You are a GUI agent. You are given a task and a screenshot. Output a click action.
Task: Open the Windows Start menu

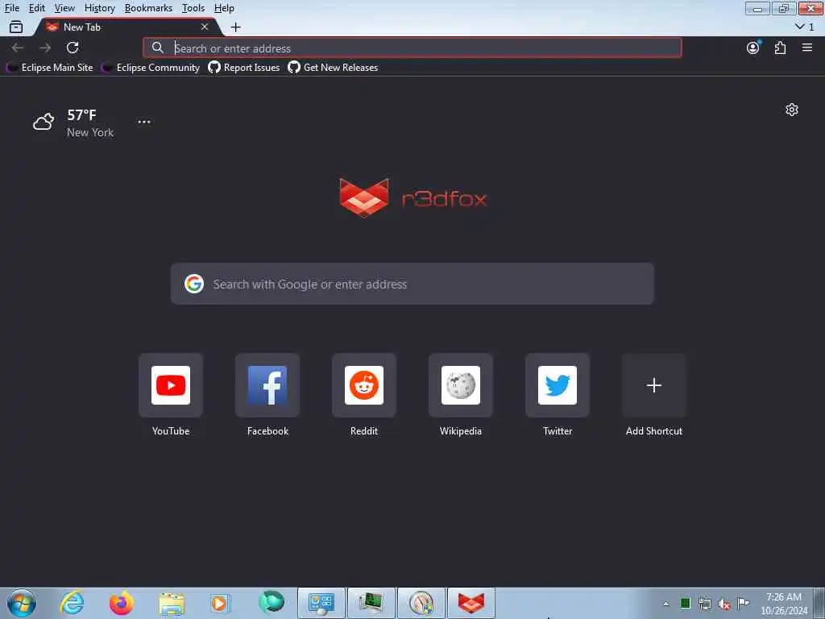[x=22, y=603]
